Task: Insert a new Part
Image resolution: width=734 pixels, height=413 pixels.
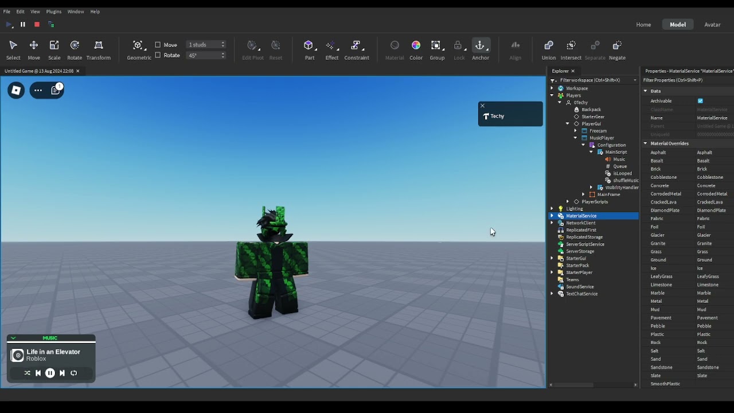Action: [309, 46]
